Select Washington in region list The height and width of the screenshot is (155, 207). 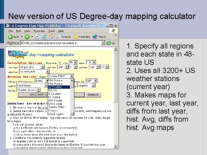tap(59, 114)
